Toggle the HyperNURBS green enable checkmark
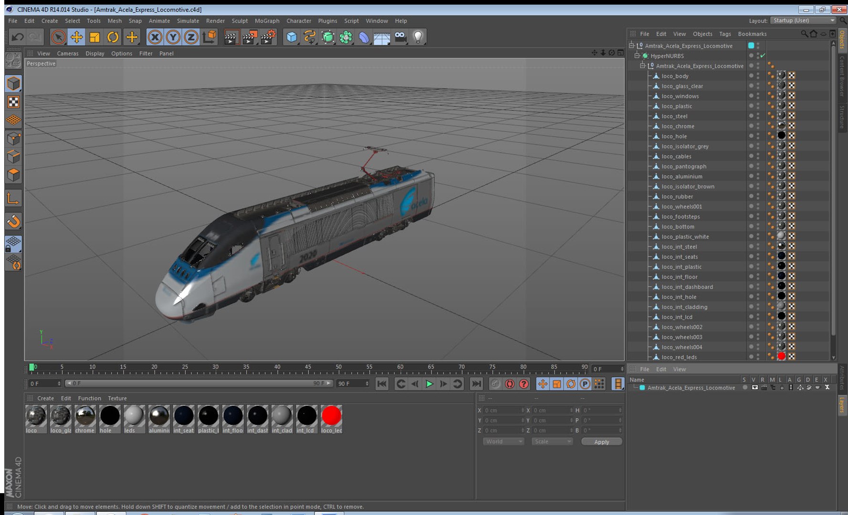The width and height of the screenshot is (848, 515). pyautogui.click(x=763, y=56)
